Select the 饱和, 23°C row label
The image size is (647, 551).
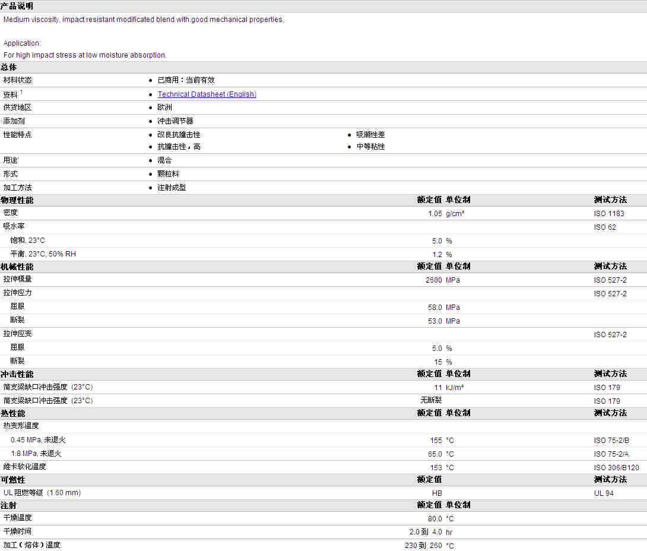pyautogui.click(x=28, y=240)
